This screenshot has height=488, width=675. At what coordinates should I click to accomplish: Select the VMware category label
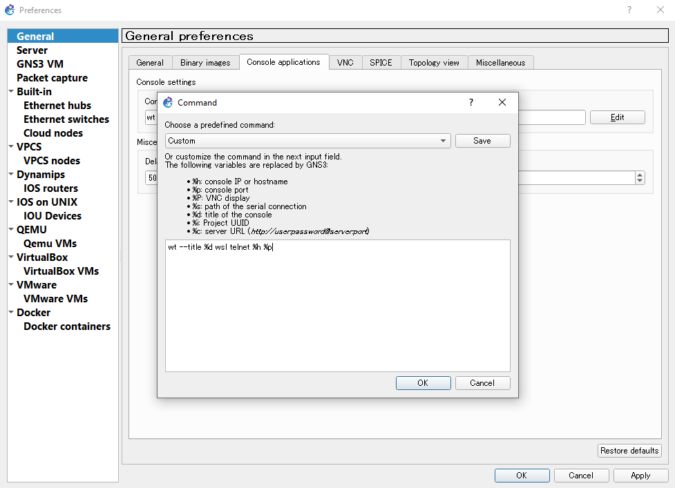(x=37, y=285)
